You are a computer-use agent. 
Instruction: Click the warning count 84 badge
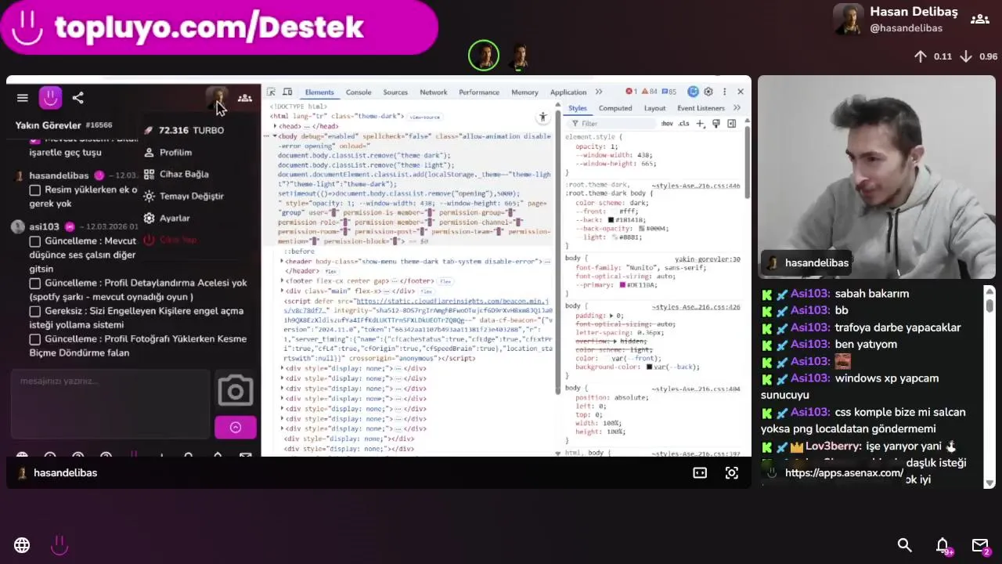coord(650,92)
